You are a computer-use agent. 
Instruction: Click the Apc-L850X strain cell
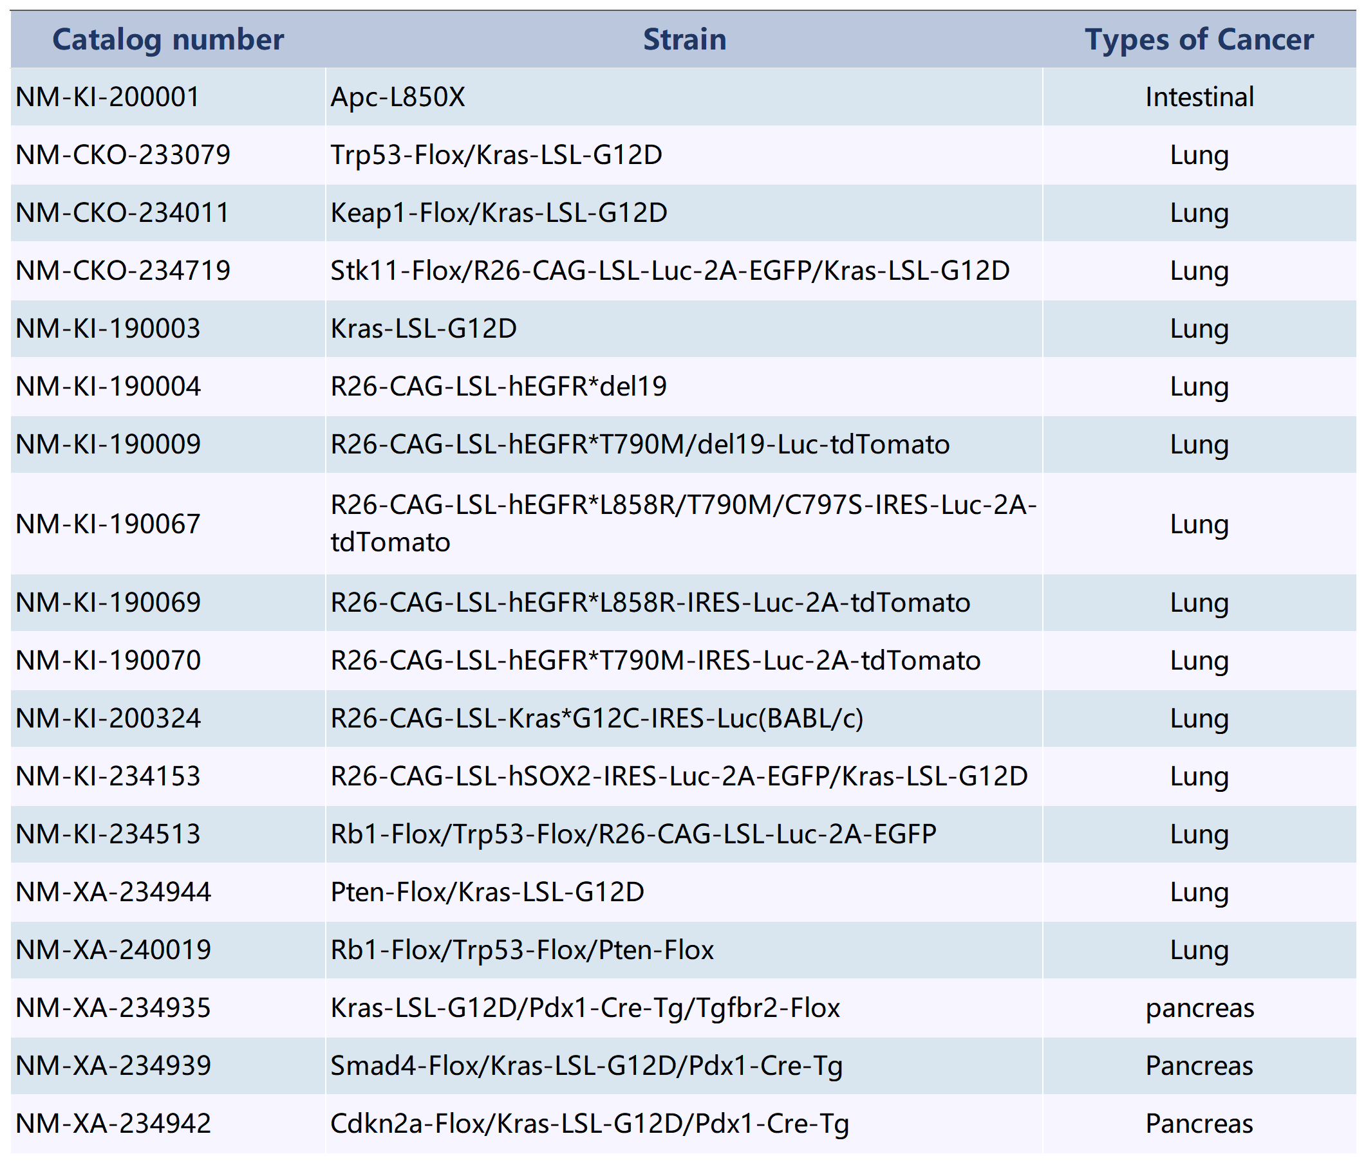point(398,97)
